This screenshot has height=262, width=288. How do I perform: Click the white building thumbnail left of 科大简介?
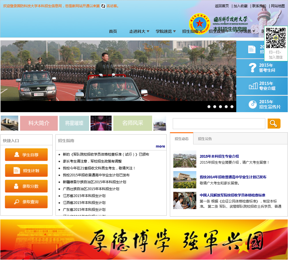9,123
